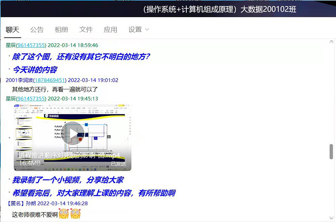Screen dimensions: 336x222
Task: Click the chat scrollbar thumb
Action: [x=331, y=151]
